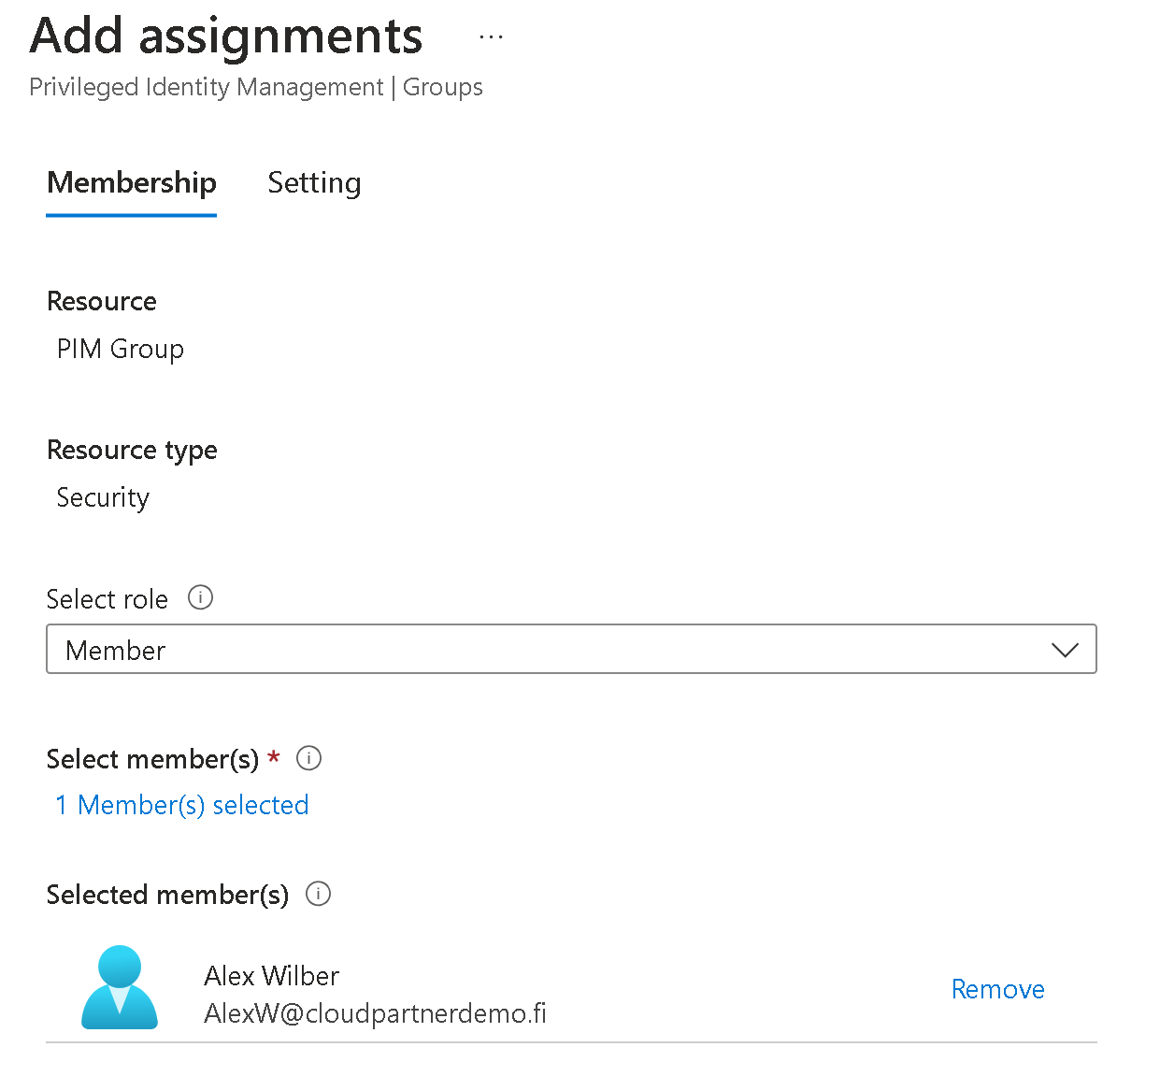The image size is (1174, 1076).
Task: Click Privileged Identity Management | Groups subtitle
Action: tap(256, 87)
